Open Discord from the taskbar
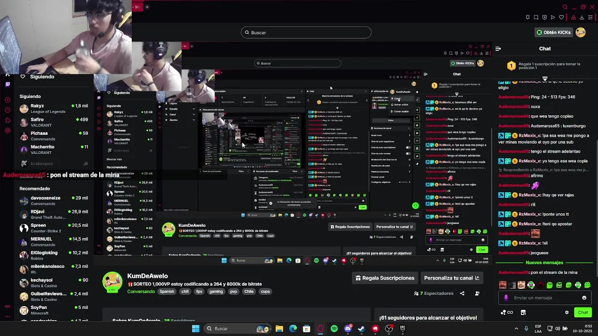Image resolution: width=598 pixels, height=336 pixels. (x=348, y=329)
